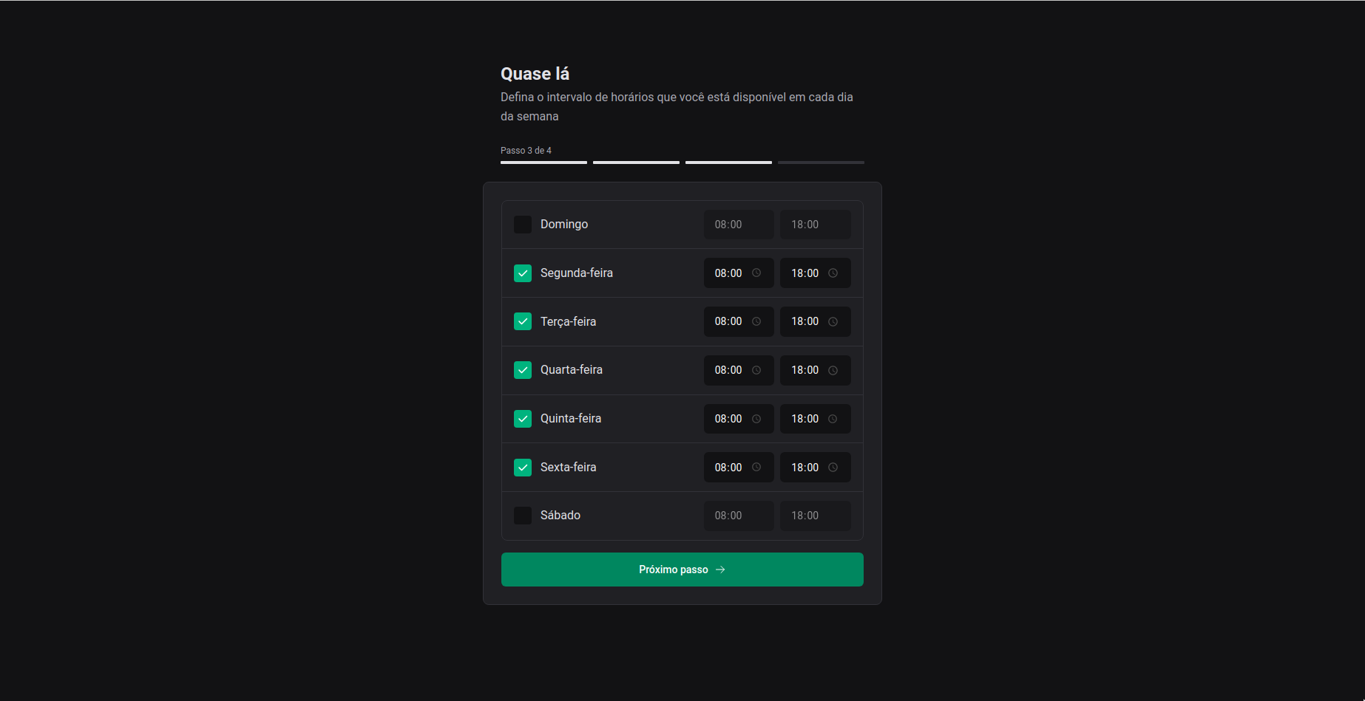Click clock icon in Sexta-feira end time
The width and height of the screenshot is (1365, 701).
tap(833, 468)
